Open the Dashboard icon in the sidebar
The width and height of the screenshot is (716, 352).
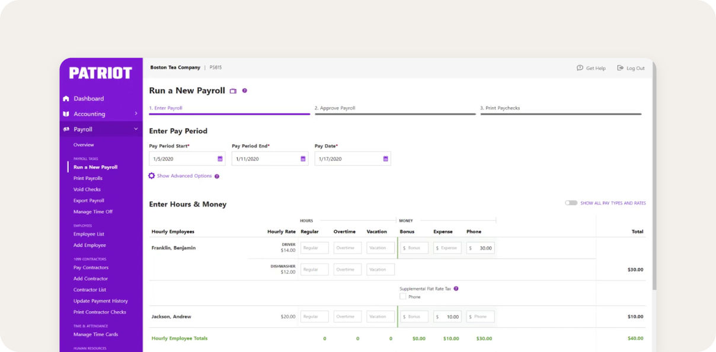(66, 98)
